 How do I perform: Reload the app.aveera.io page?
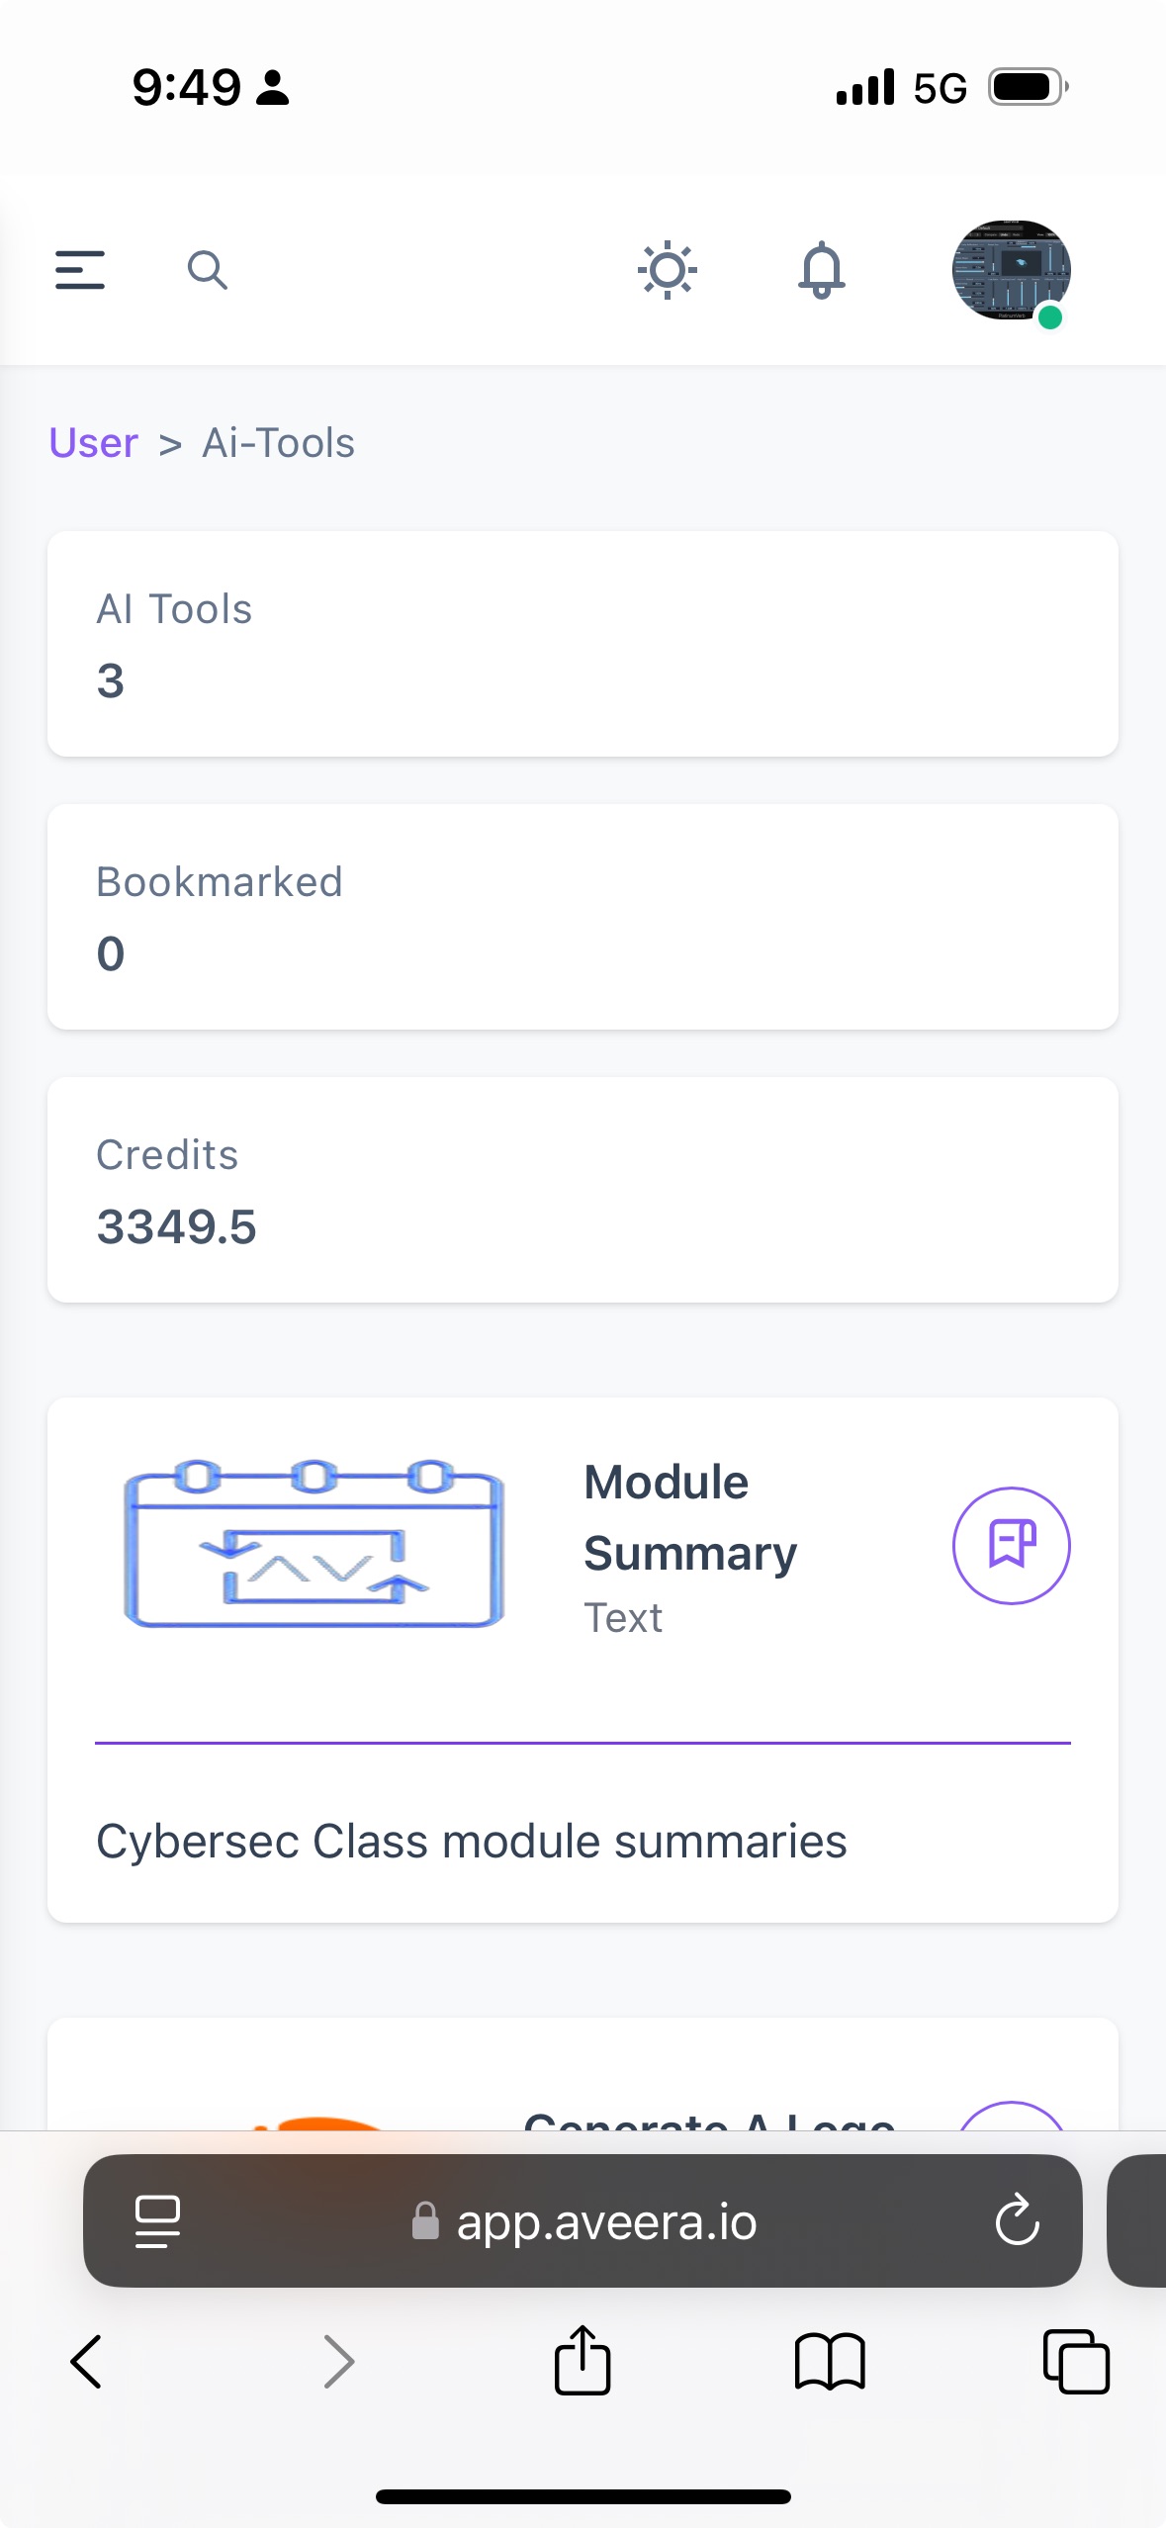click(x=1017, y=2221)
